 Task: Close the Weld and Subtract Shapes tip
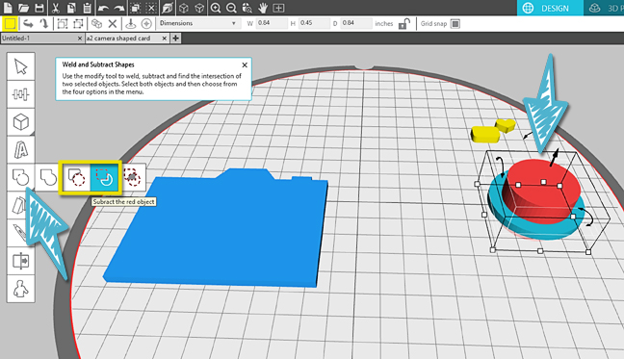[245, 64]
